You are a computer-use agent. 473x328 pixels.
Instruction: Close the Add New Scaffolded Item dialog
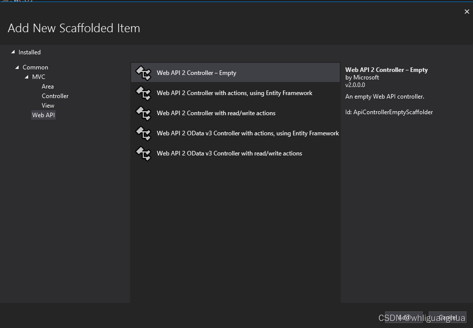coord(466,12)
